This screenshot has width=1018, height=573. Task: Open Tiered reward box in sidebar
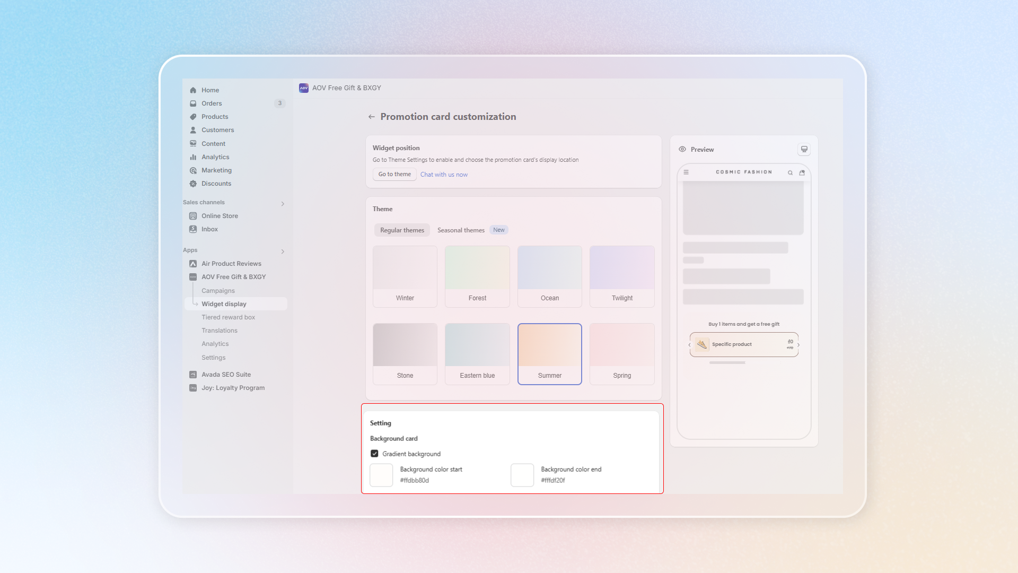pyautogui.click(x=228, y=317)
